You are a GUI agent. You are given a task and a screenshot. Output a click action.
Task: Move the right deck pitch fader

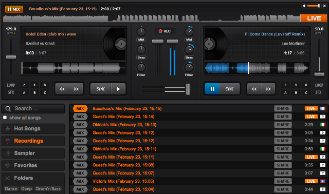(x=319, y=74)
